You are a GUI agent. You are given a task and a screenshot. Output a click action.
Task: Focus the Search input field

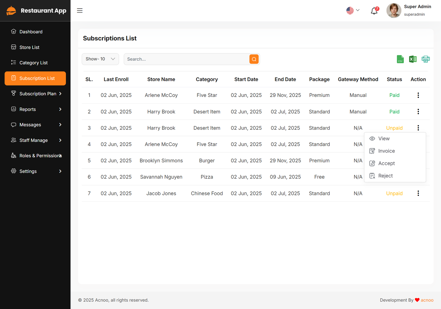186,59
